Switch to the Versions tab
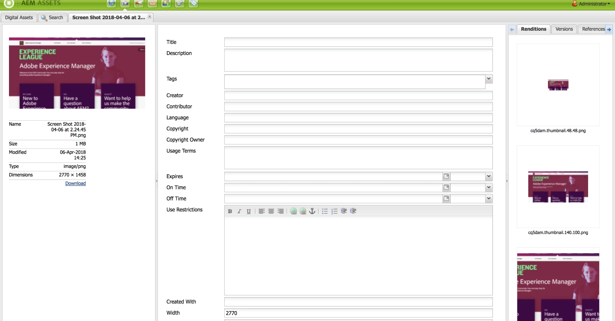 point(564,29)
